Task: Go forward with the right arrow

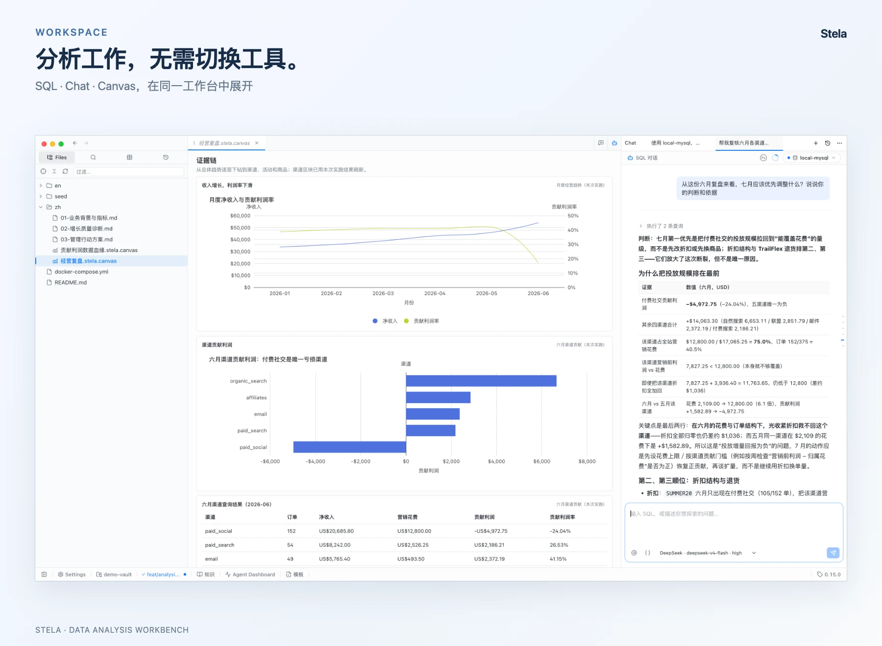Action: click(x=86, y=143)
